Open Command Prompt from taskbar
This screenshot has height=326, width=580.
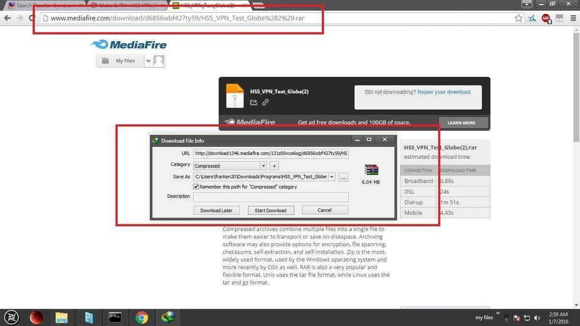[x=115, y=317]
